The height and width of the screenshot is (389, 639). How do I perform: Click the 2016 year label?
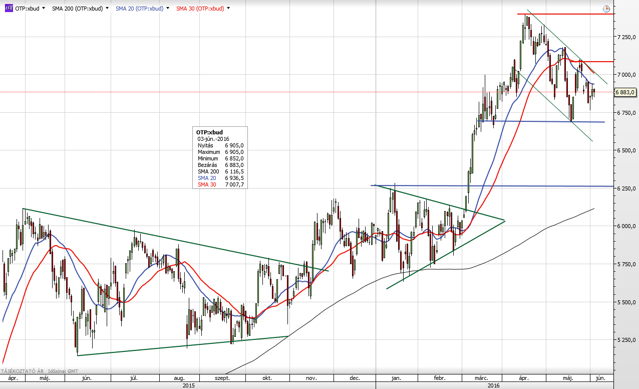point(494,385)
